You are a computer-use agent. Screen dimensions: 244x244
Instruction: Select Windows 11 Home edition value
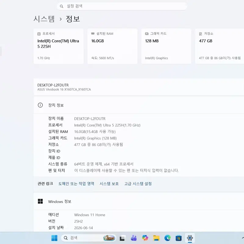tap(90, 215)
